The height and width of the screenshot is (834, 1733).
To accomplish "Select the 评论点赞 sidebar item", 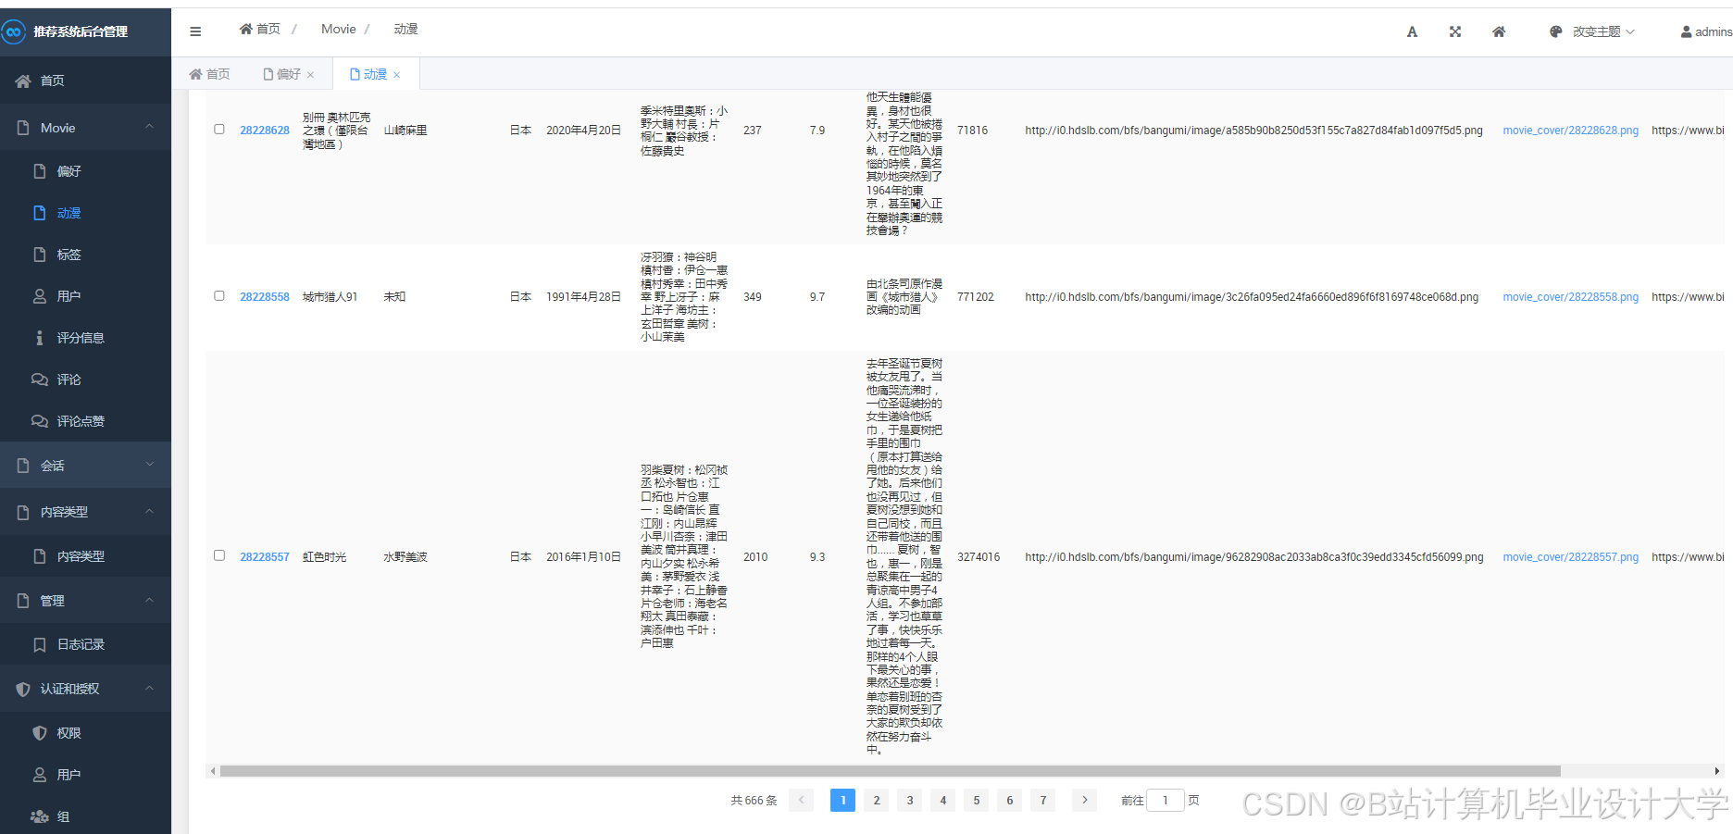I will [79, 420].
